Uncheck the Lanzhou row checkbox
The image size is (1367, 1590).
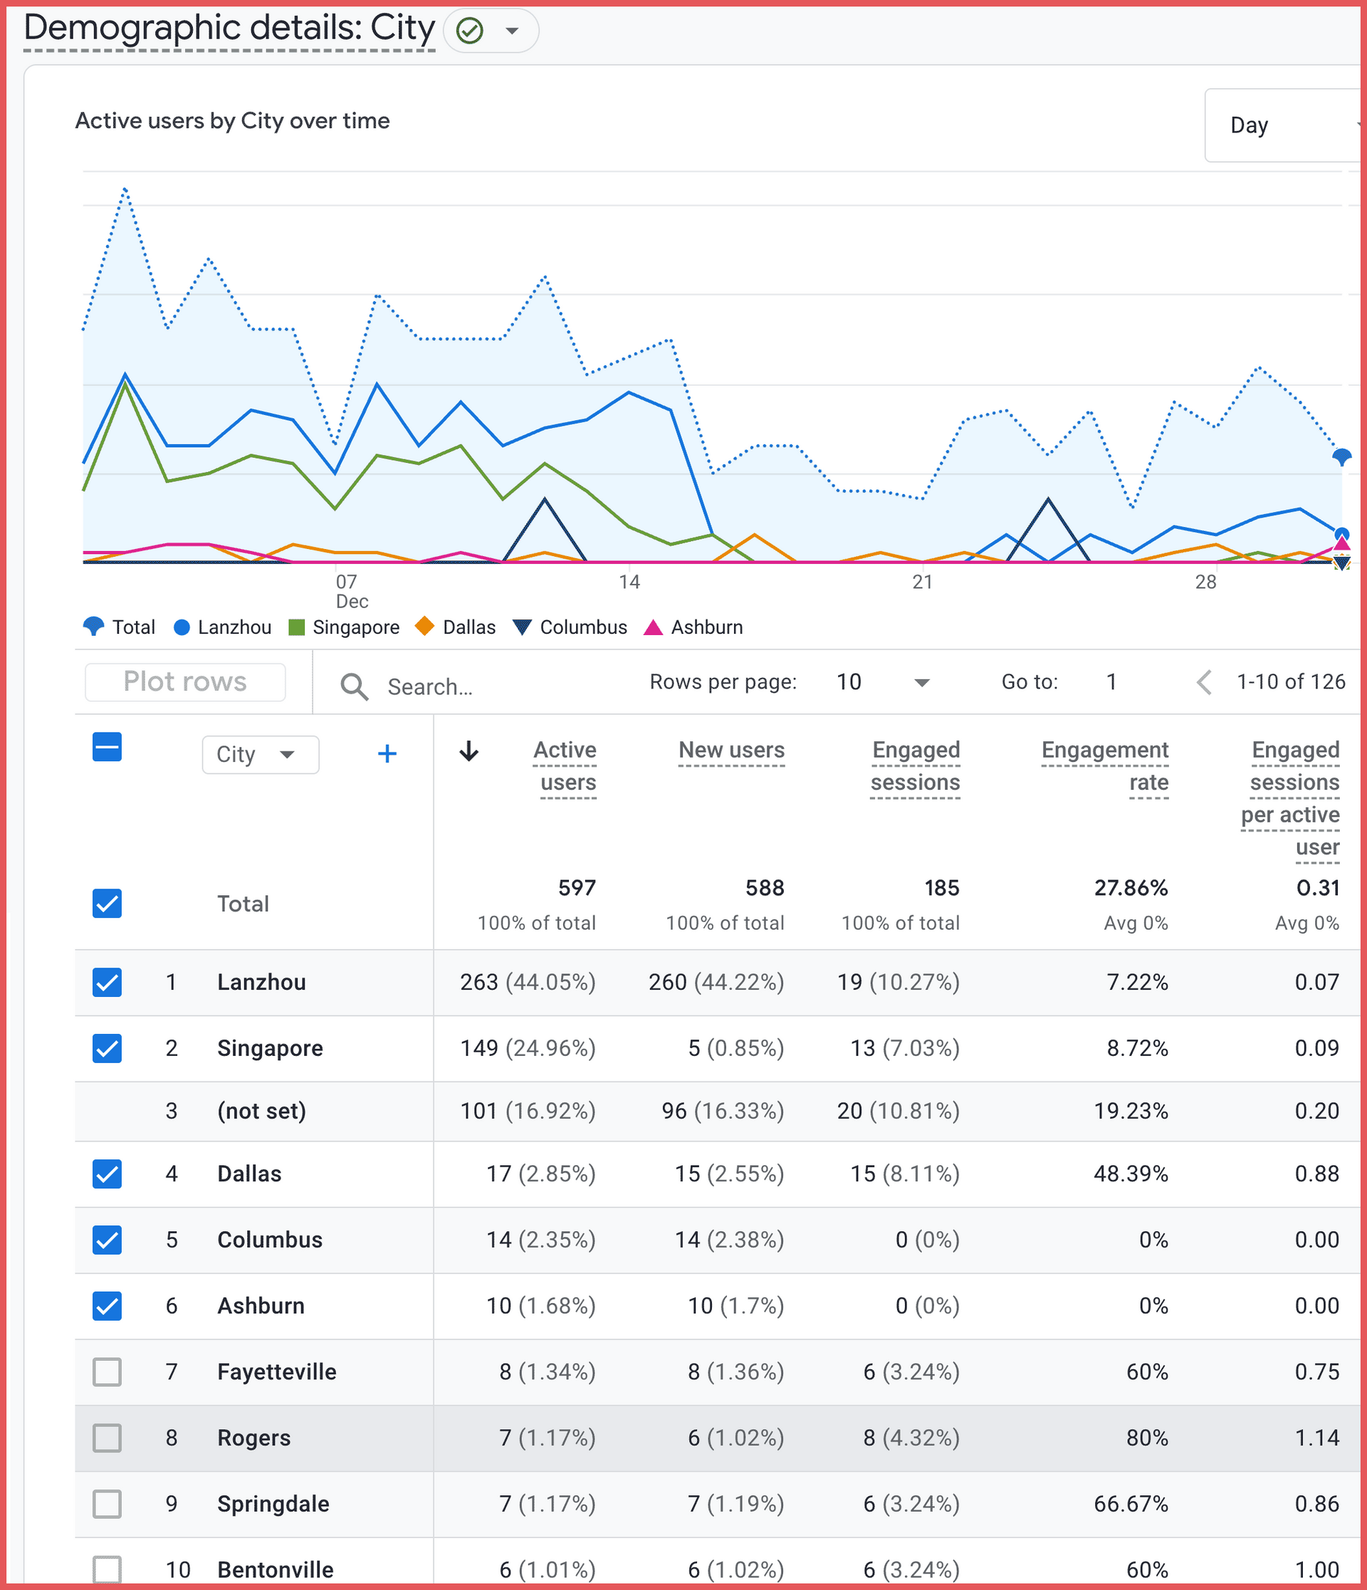(108, 982)
